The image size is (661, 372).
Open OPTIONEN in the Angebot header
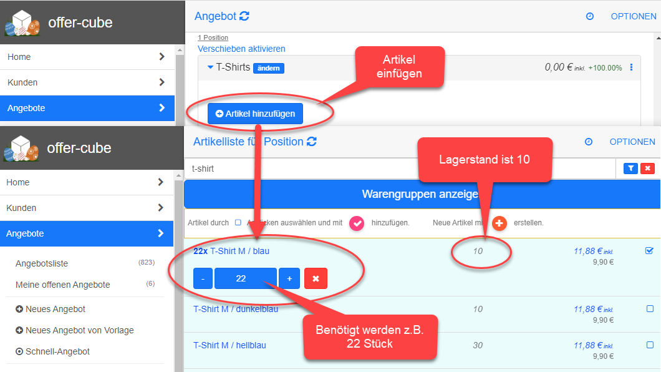[x=634, y=16]
